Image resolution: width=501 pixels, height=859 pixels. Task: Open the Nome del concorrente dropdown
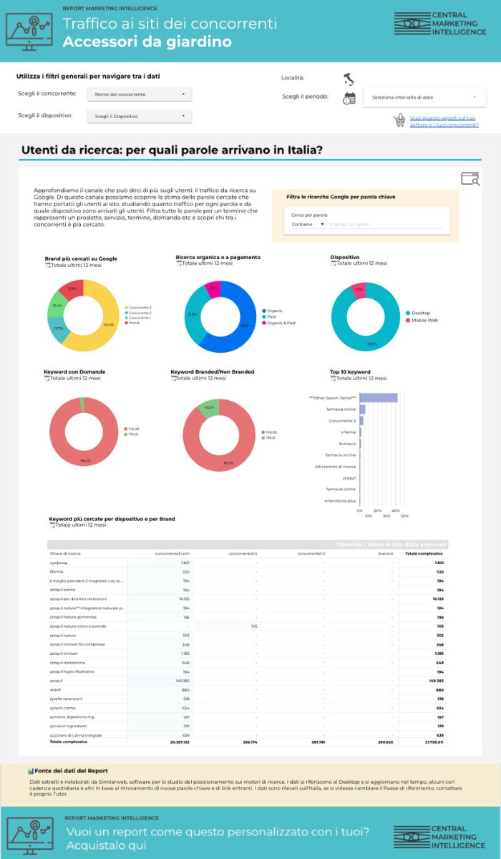pyautogui.click(x=140, y=94)
